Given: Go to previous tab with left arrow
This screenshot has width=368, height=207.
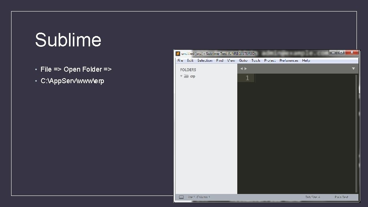Looking at the screenshot, I should pos(242,69).
